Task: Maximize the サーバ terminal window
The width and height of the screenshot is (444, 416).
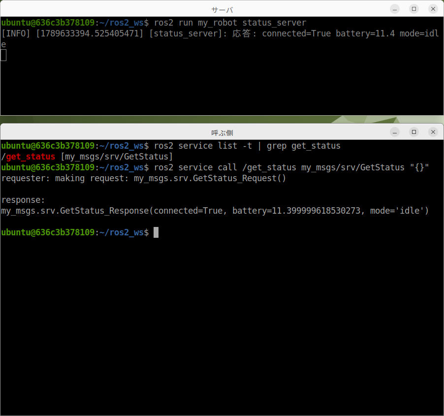Action: click(x=414, y=9)
